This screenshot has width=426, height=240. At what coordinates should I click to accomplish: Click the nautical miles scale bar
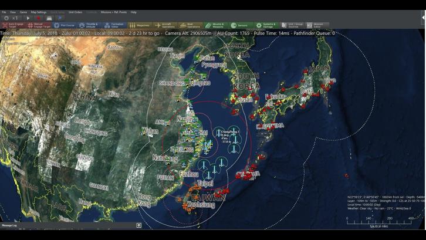click(380, 222)
